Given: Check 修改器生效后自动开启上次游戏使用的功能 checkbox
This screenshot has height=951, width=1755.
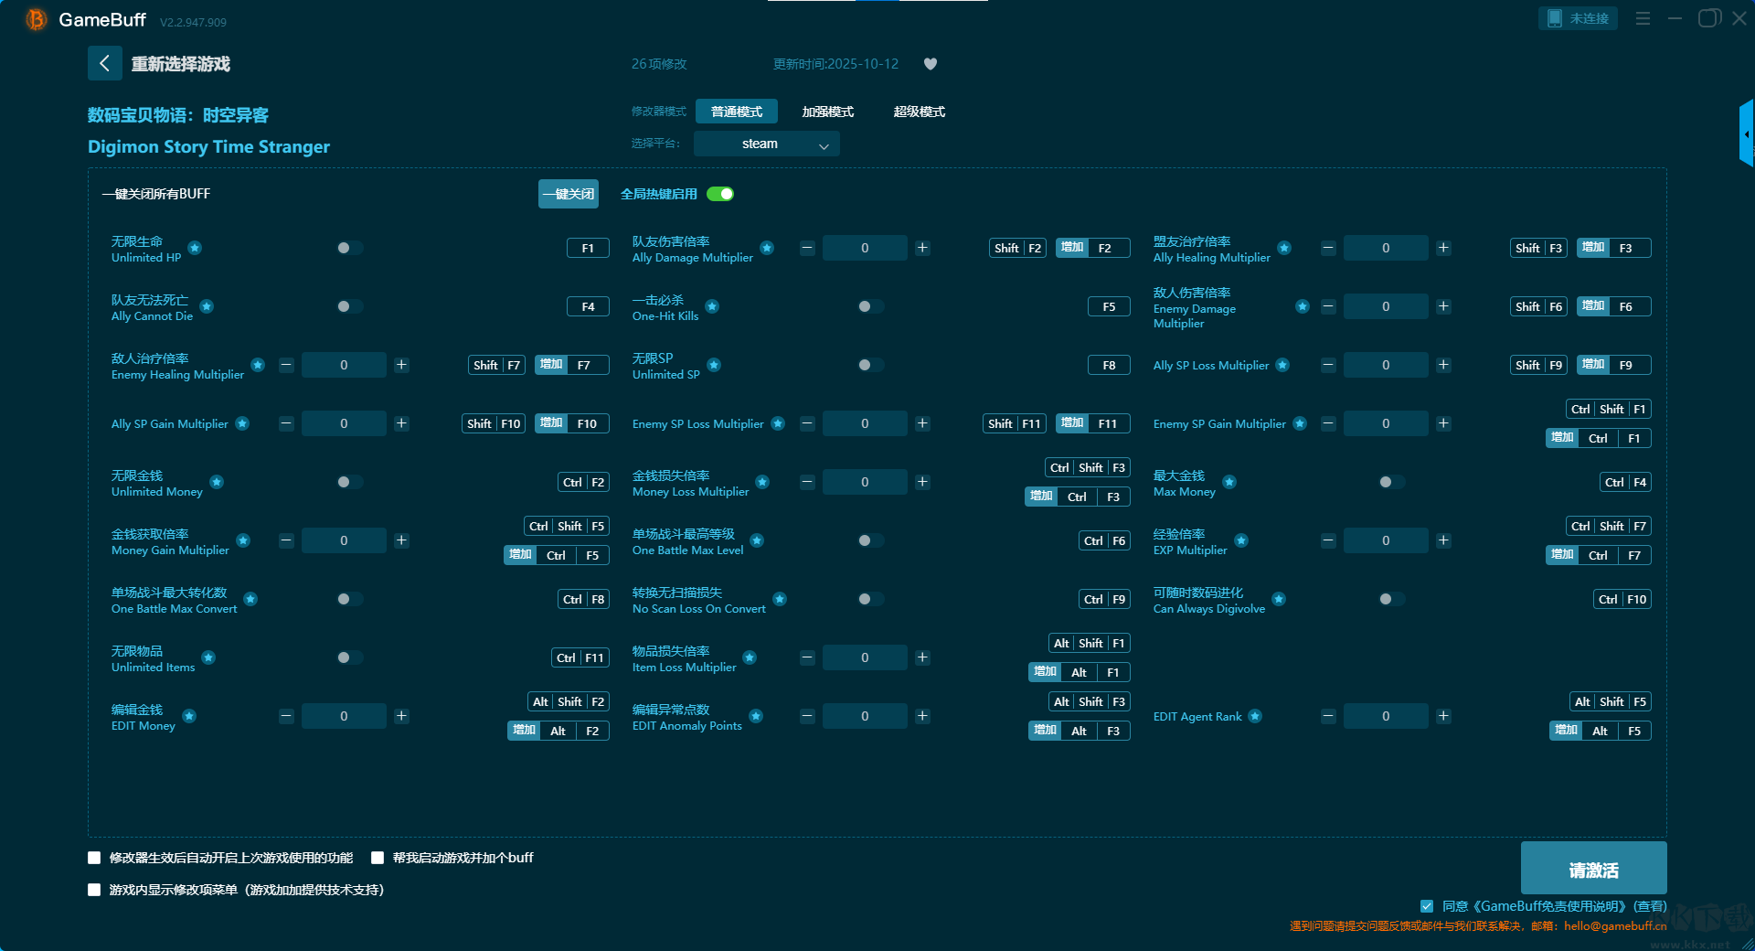Looking at the screenshot, I should (94, 858).
